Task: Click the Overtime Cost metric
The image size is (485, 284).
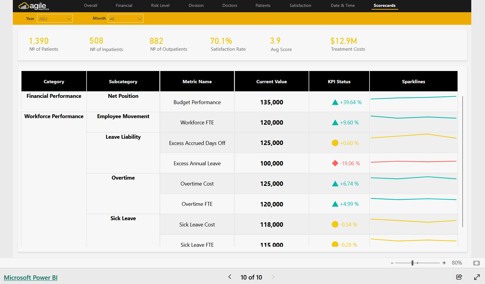Action: click(197, 184)
